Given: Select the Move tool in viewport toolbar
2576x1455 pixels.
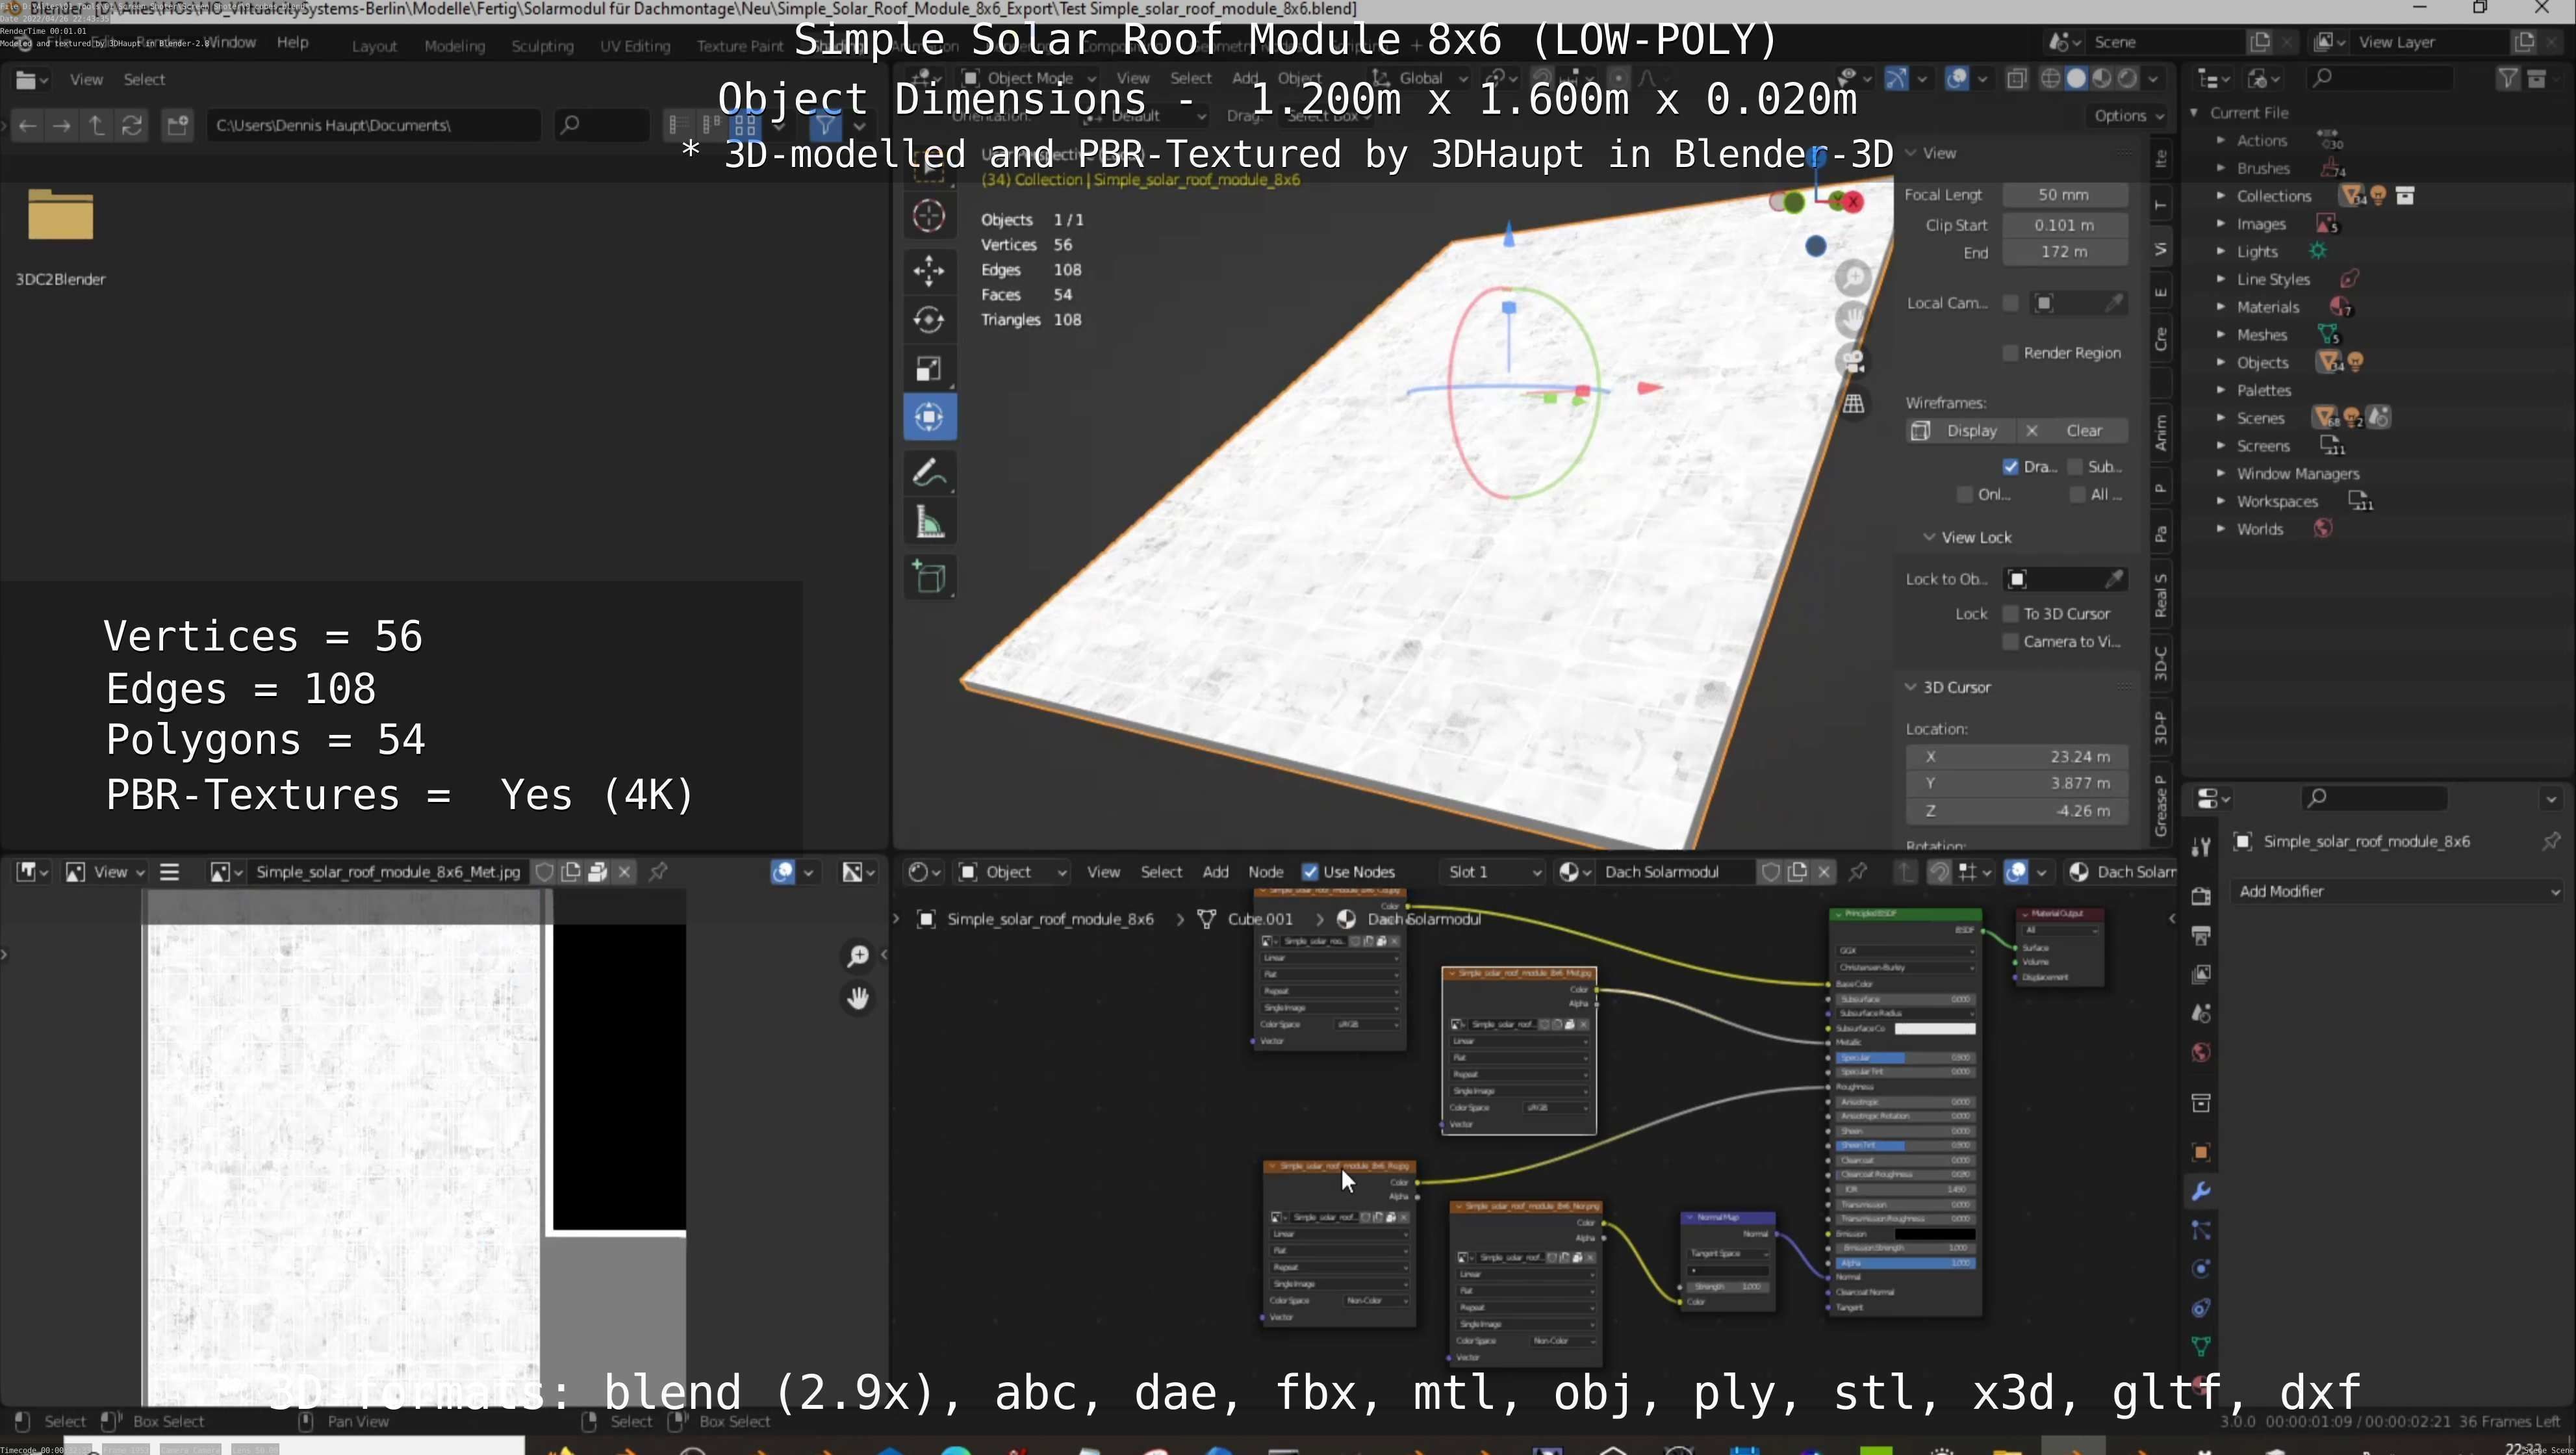Looking at the screenshot, I should (929, 270).
